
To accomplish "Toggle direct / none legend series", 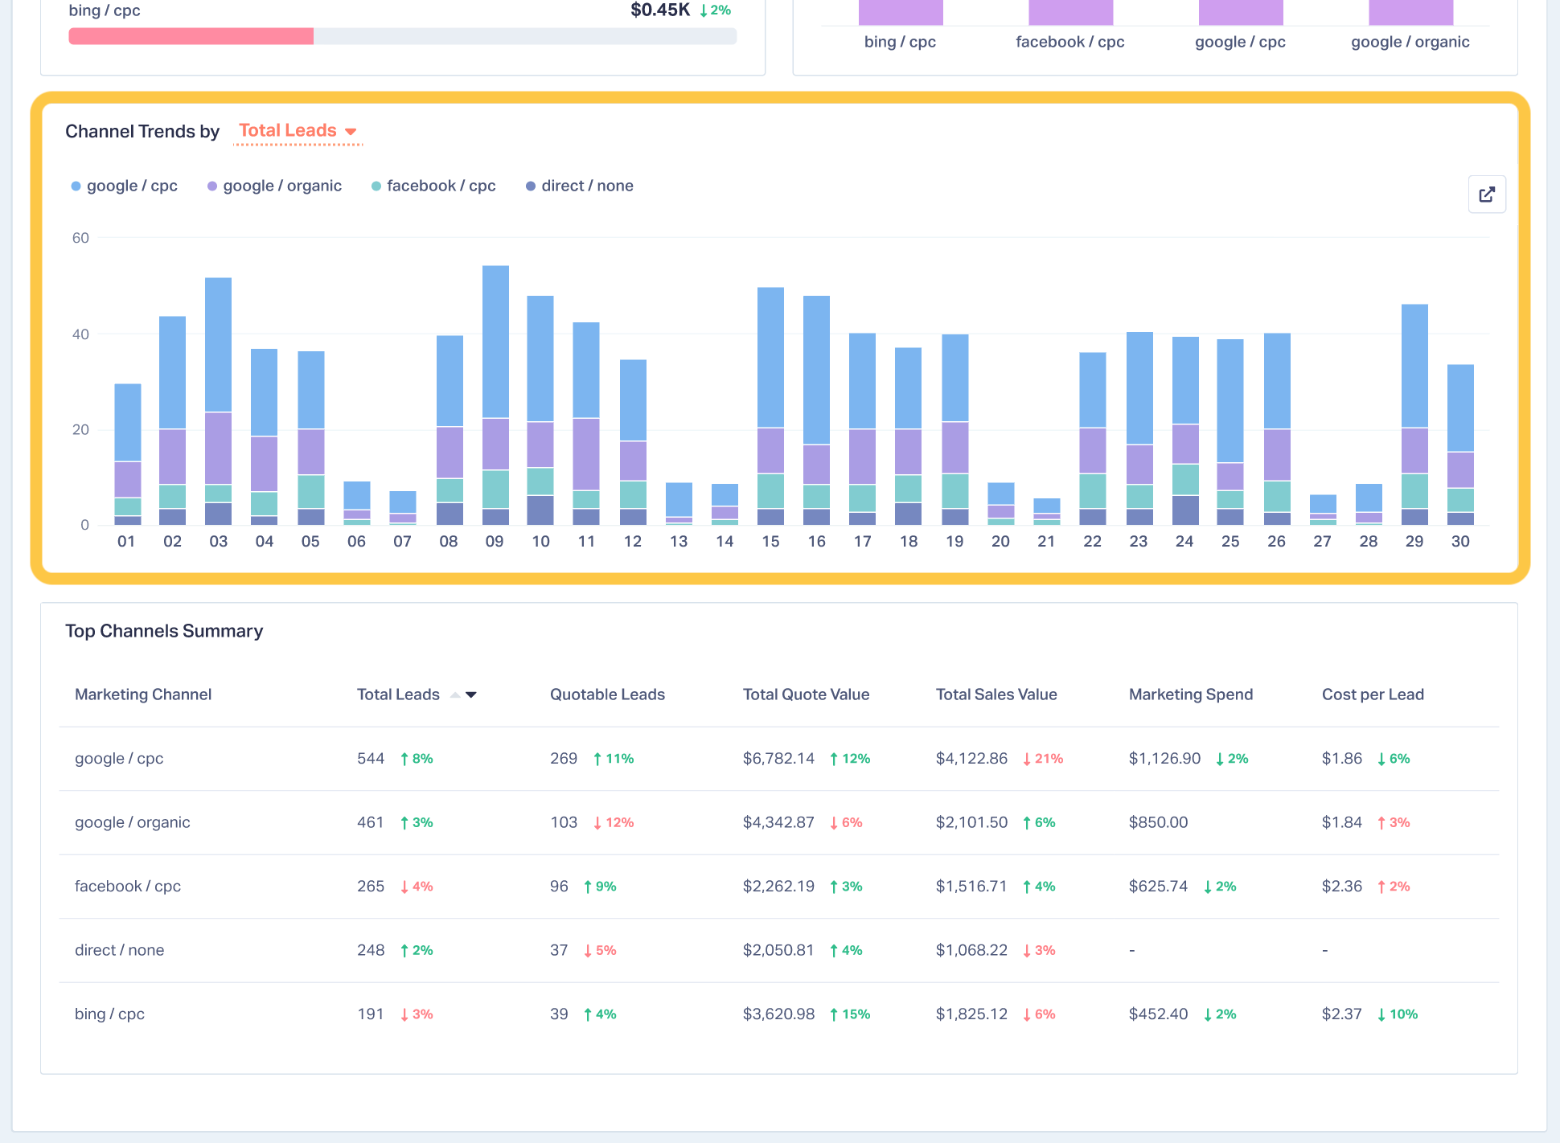I will pos(580,186).
